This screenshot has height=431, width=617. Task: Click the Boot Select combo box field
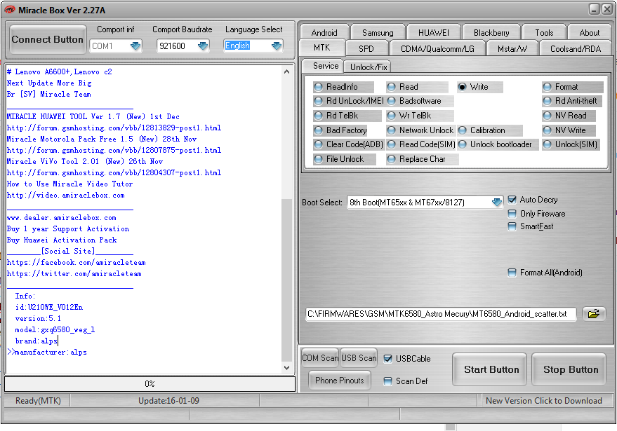point(425,202)
